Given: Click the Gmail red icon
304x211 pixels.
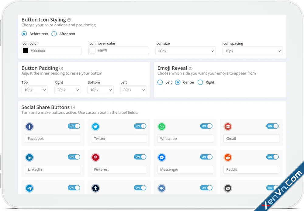Looking at the screenshot, I should [x=228, y=127].
